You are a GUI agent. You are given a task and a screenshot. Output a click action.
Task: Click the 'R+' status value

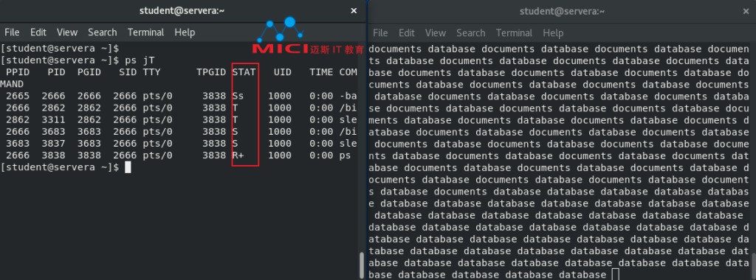(238, 155)
